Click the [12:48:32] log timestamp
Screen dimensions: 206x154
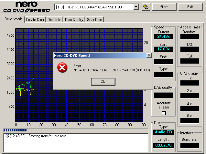coord(17,136)
